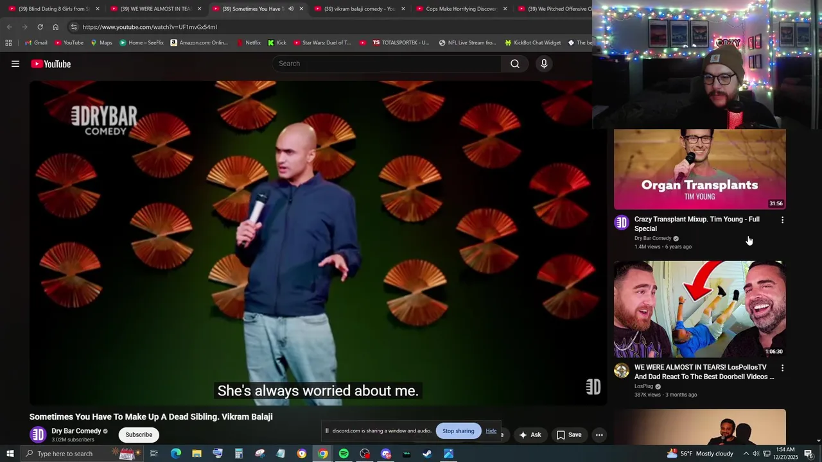
Task: Open the Home – SeeFlix bookmark
Action: click(141, 43)
